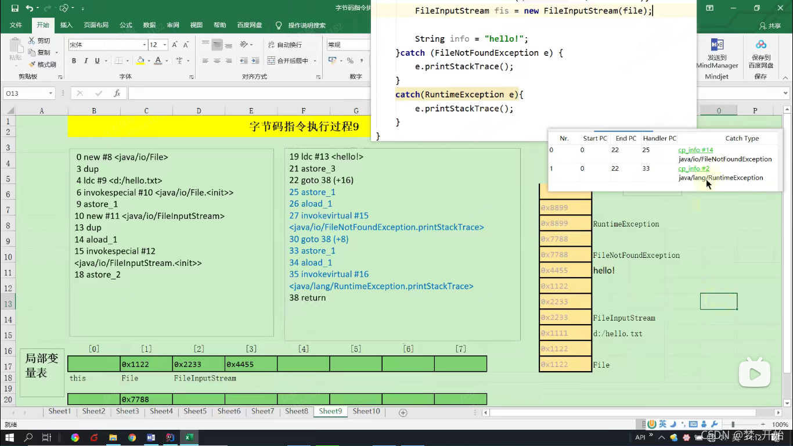This screenshot has width=793, height=446.
Task: Click the Bottom Align icon
Action: [x=229, y=45]
